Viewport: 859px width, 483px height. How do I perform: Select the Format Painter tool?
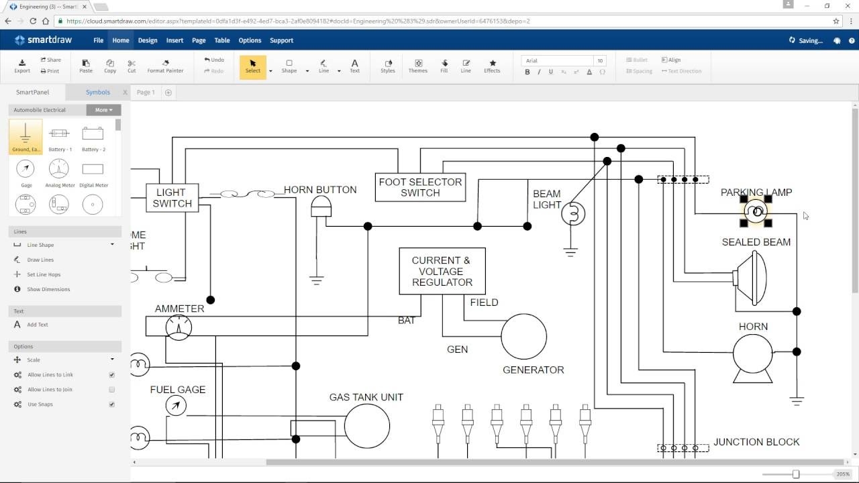pos(165,65)
